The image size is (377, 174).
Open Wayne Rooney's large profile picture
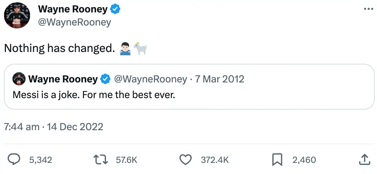[x=17, y=16]
